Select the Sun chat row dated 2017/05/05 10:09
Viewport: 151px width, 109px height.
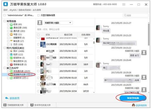coord(64,64)
